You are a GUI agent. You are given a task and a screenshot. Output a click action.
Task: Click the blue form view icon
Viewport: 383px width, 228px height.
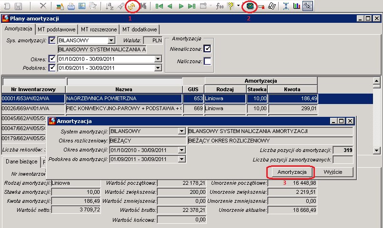pyautogui.click(x=82, y=6)
